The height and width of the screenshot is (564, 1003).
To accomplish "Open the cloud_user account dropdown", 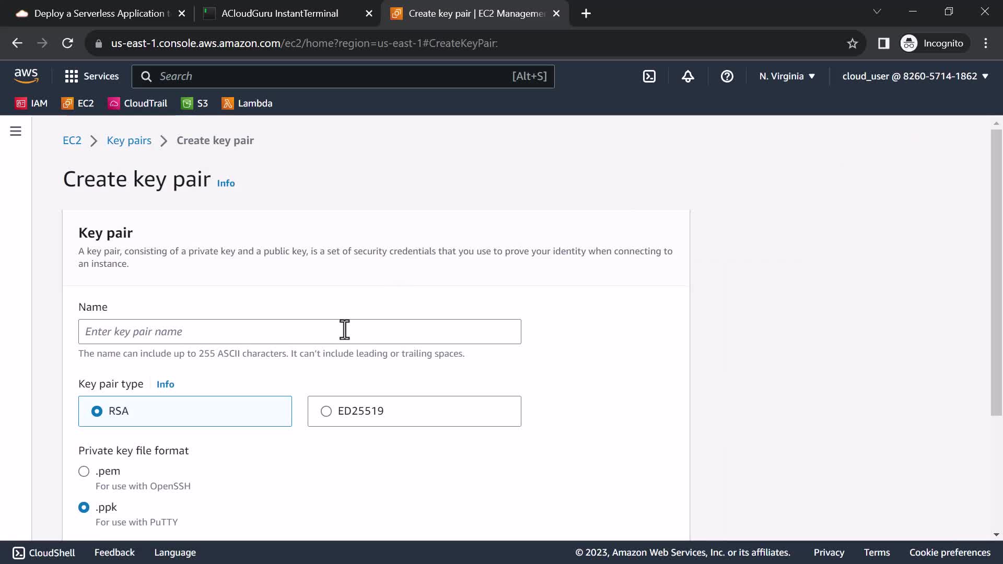I will [x=915, y=76].
